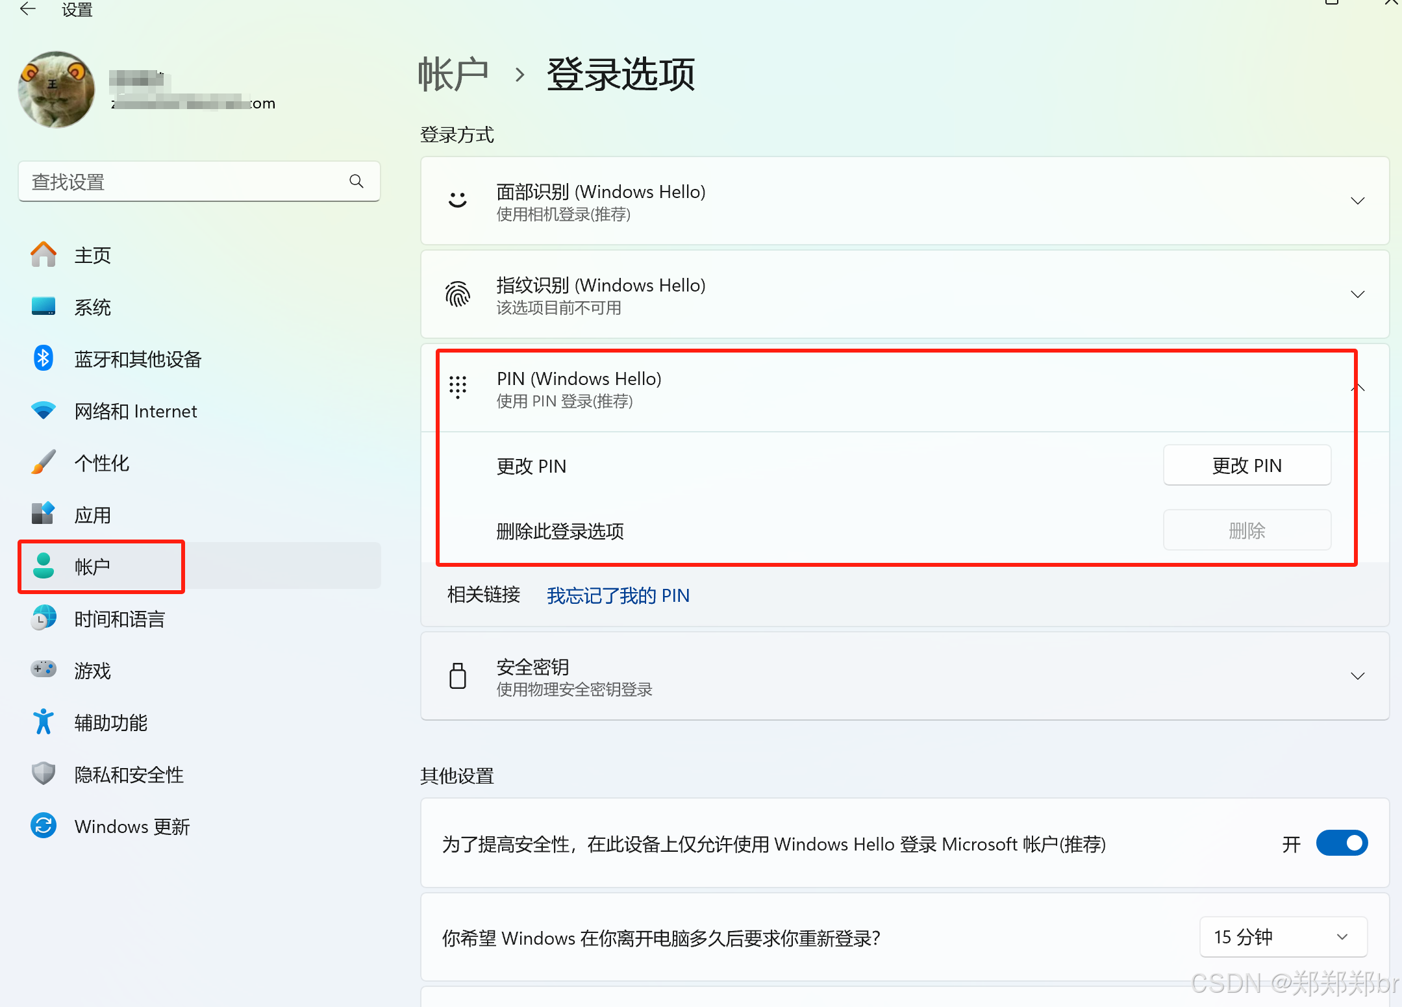Viewport: 1402px width, 1007px height.
Task: Click the Bluetooth icon in sidebar
Action: point(43,358)
